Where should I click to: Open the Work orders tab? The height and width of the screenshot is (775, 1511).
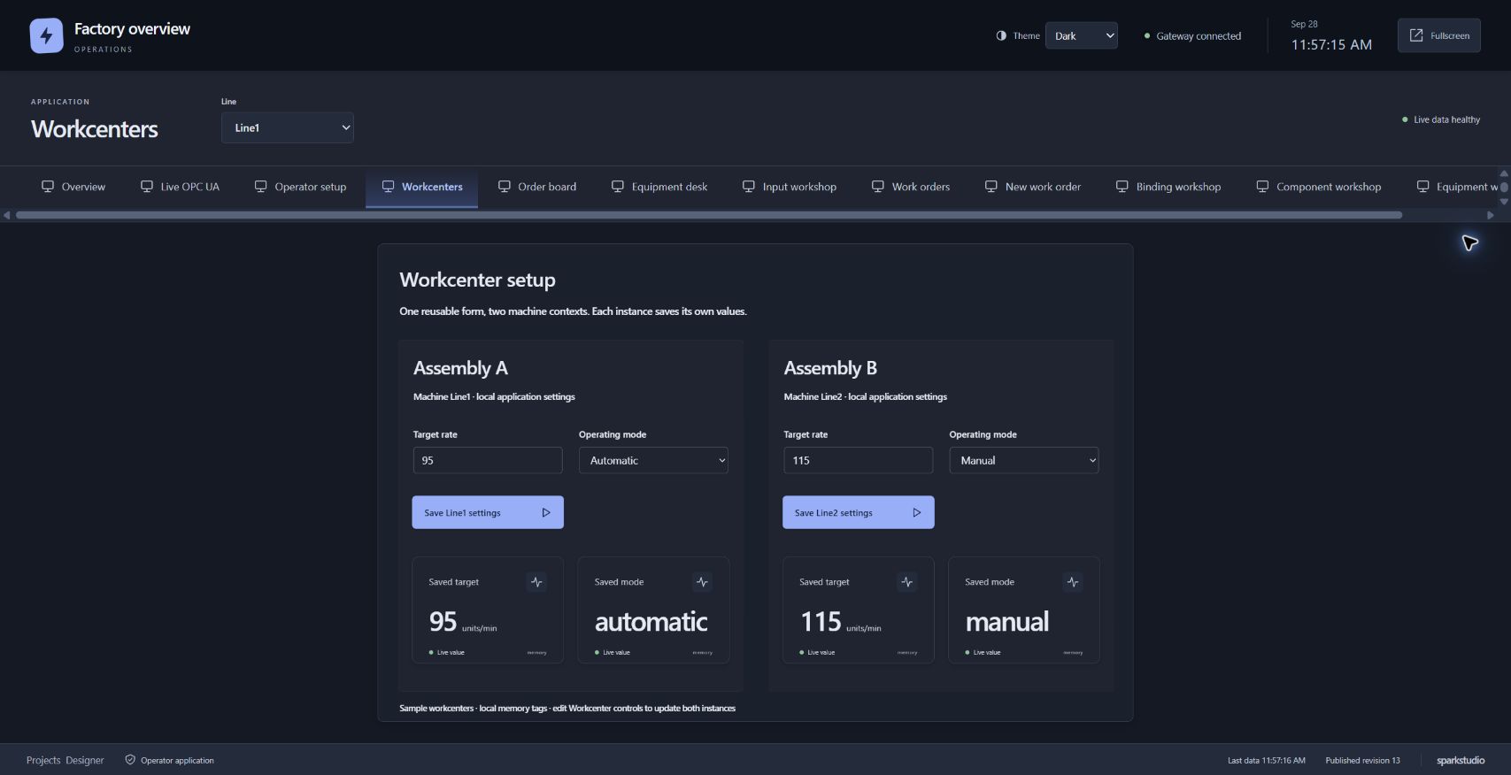(x=911, y=187)
